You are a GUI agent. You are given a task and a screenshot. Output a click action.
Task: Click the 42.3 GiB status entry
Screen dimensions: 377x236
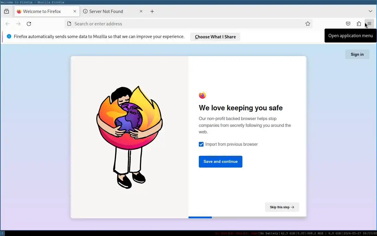(x=288, y=233)
